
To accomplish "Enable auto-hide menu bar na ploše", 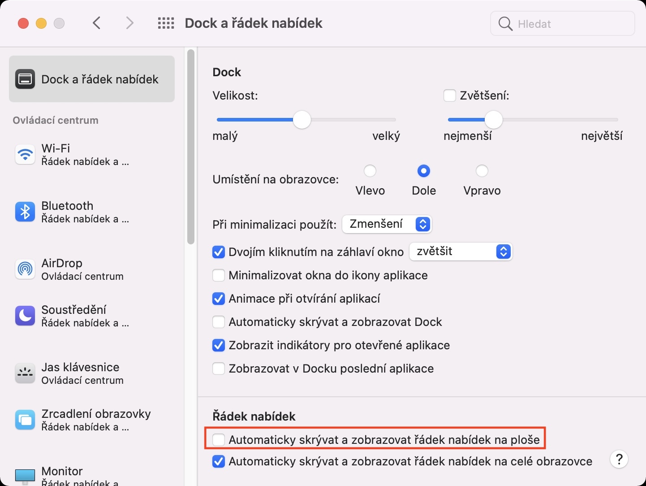I will pos(219,440).
